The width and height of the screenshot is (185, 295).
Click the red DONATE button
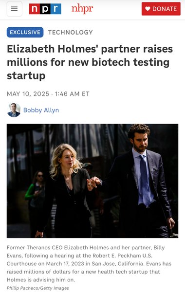pyautogui.click(x=161, y=9)
